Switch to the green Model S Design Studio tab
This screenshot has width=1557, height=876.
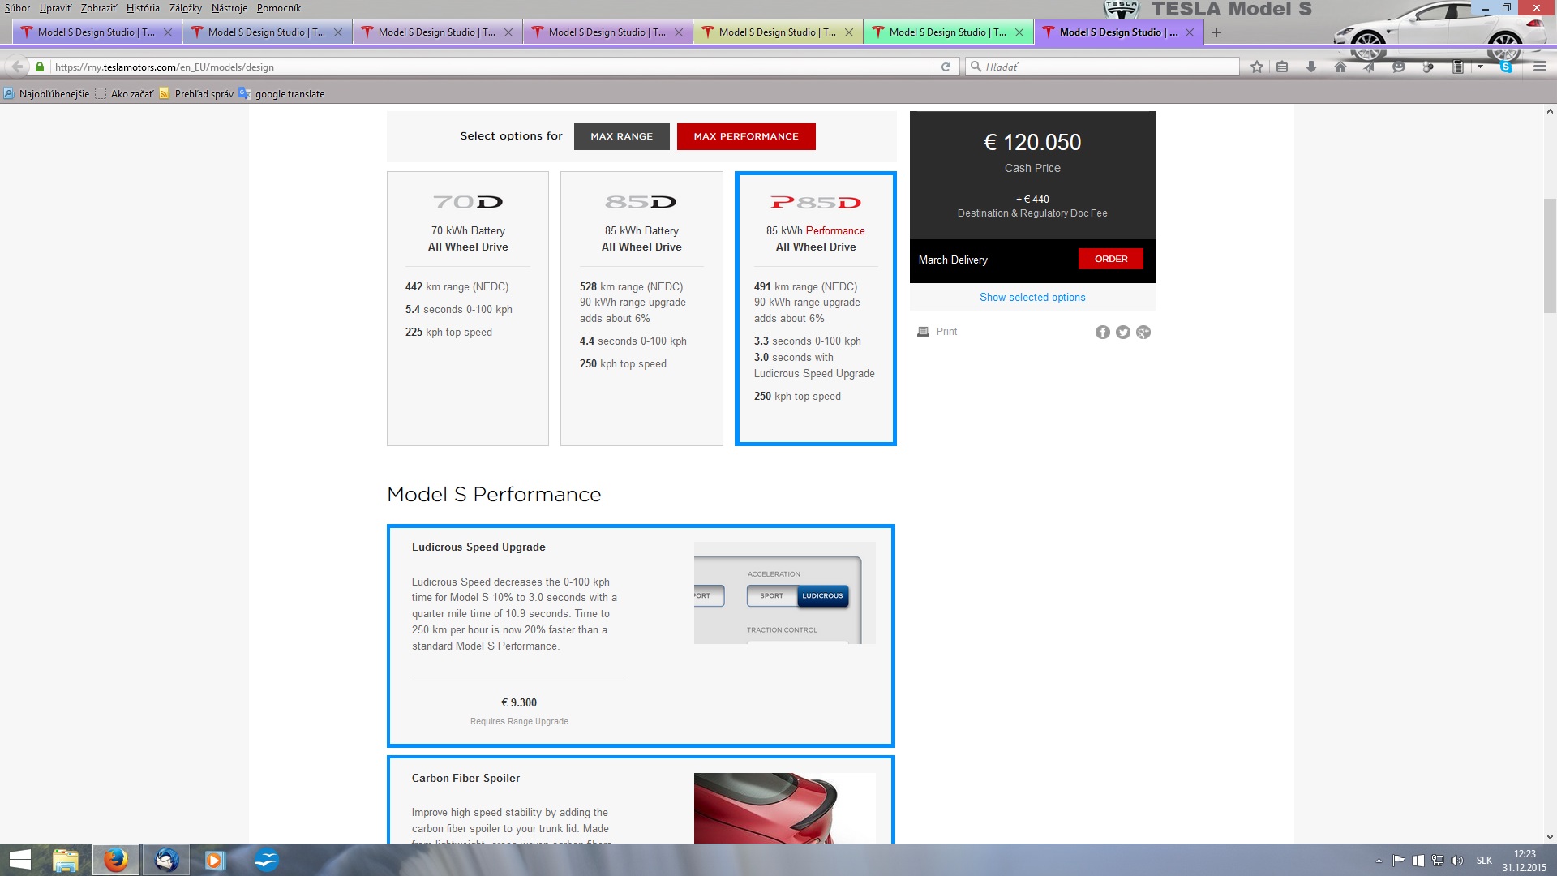948,32
